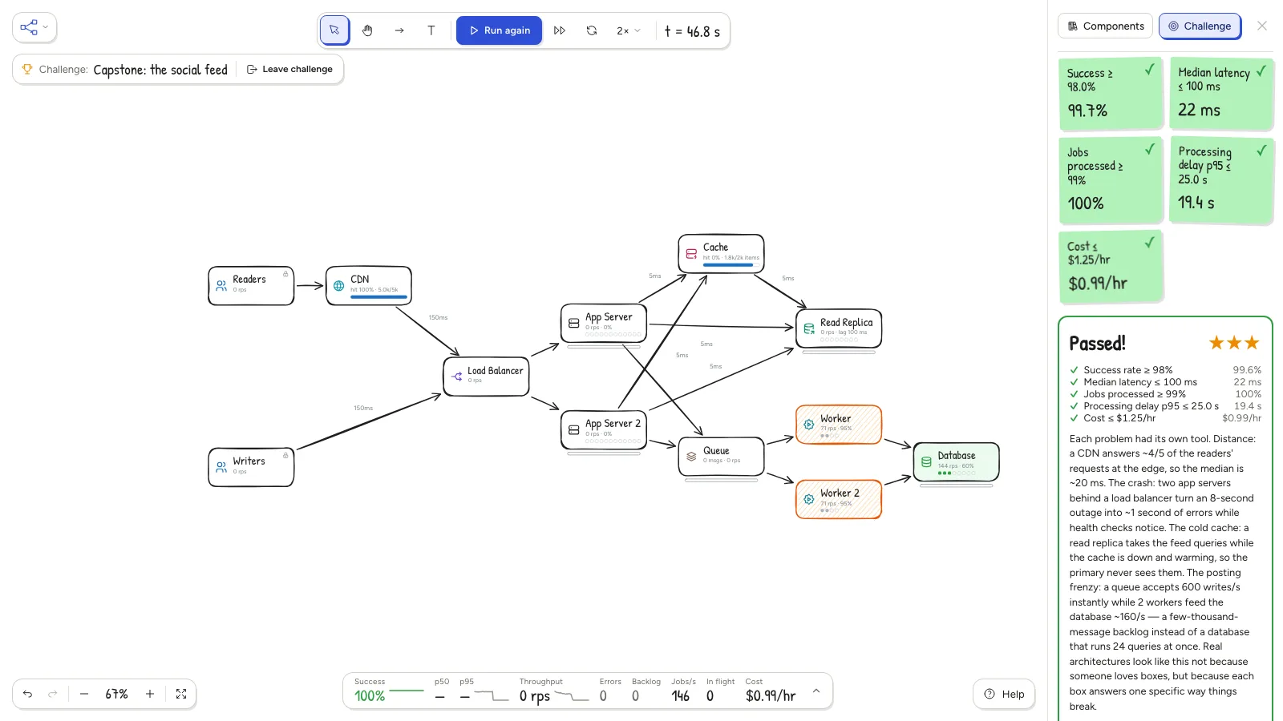The width and height of the screenshot is (1283, 721).
Task: Click the Median latency goal card
Action: pos(1221,94)
